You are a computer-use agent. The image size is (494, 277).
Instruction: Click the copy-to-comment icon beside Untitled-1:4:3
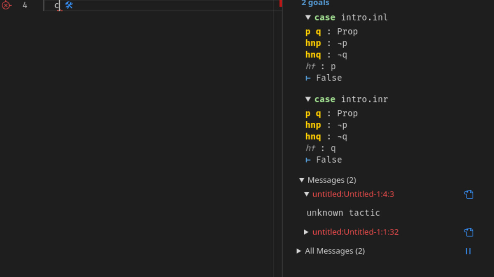click(469, 194)
